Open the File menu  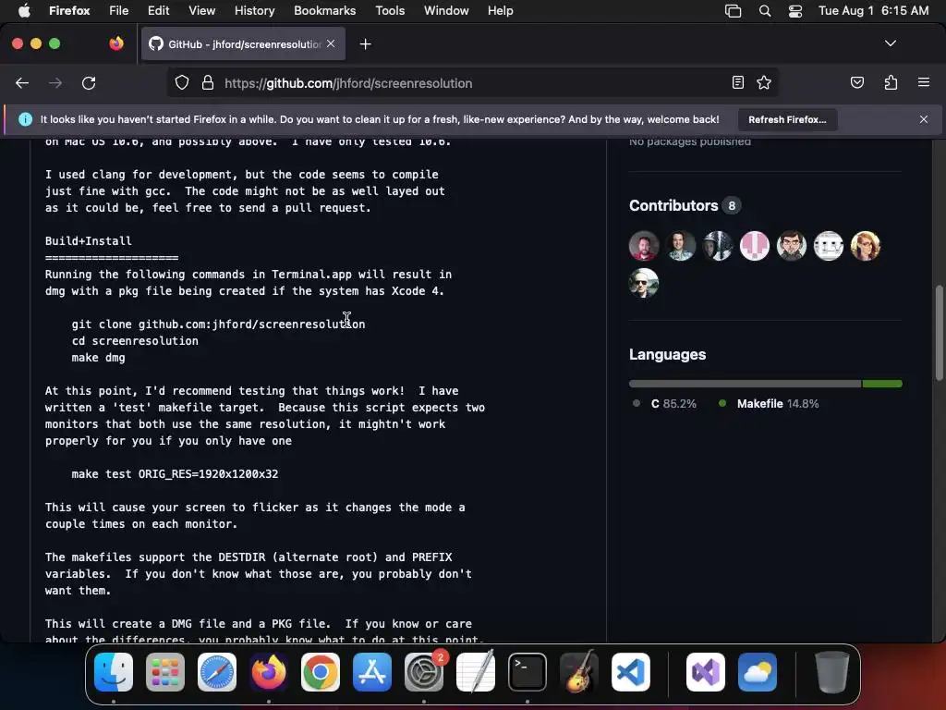(119, 11)
